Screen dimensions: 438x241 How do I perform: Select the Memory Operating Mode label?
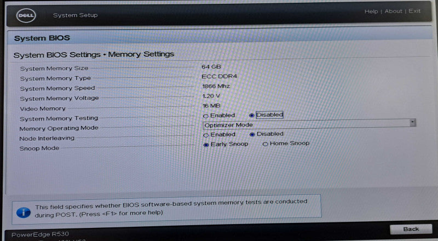(x=59, y=128)
